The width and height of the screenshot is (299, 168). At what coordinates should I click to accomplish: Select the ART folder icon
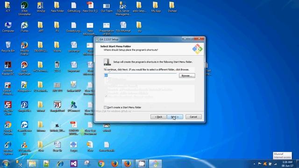[41, 27]
